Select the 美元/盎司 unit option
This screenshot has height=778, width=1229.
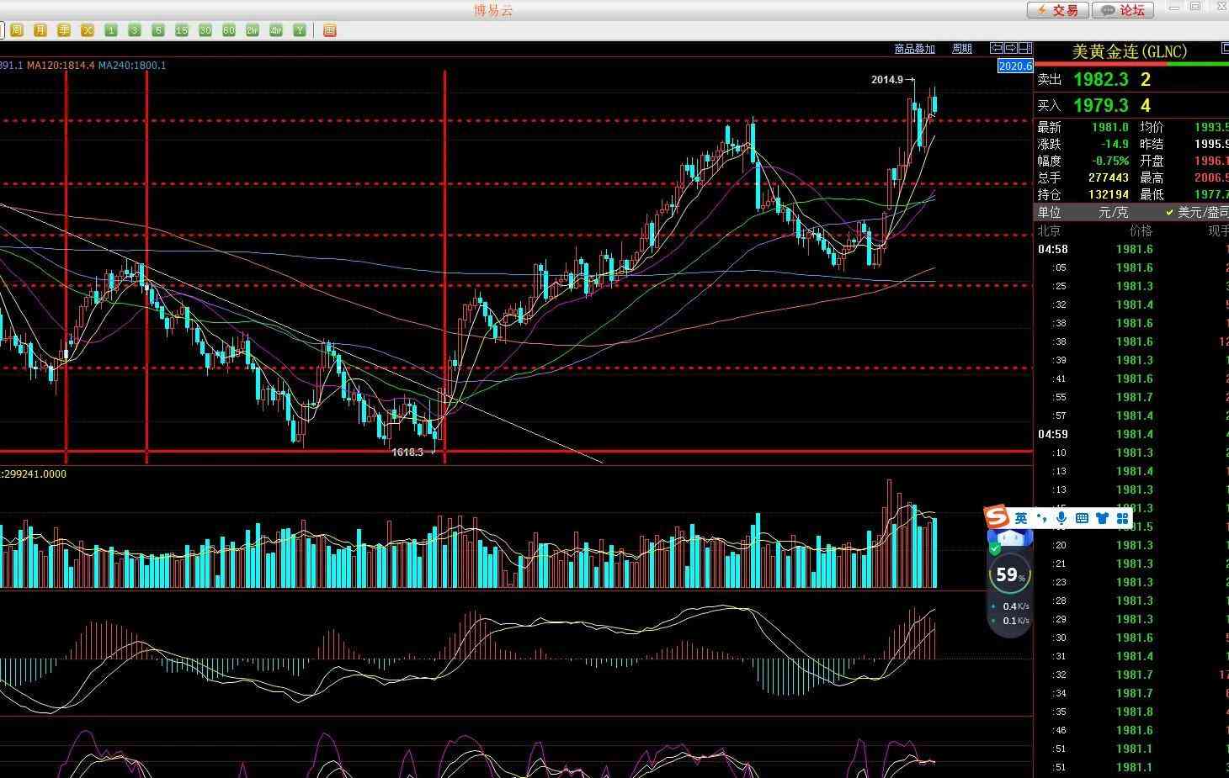click(x=1201, y=213)
